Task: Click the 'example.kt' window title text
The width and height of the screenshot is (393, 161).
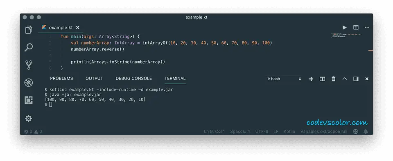Action: pyautogui.click(x=196, y=17)
